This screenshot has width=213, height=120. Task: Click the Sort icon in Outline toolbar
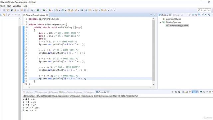[196, 15]
